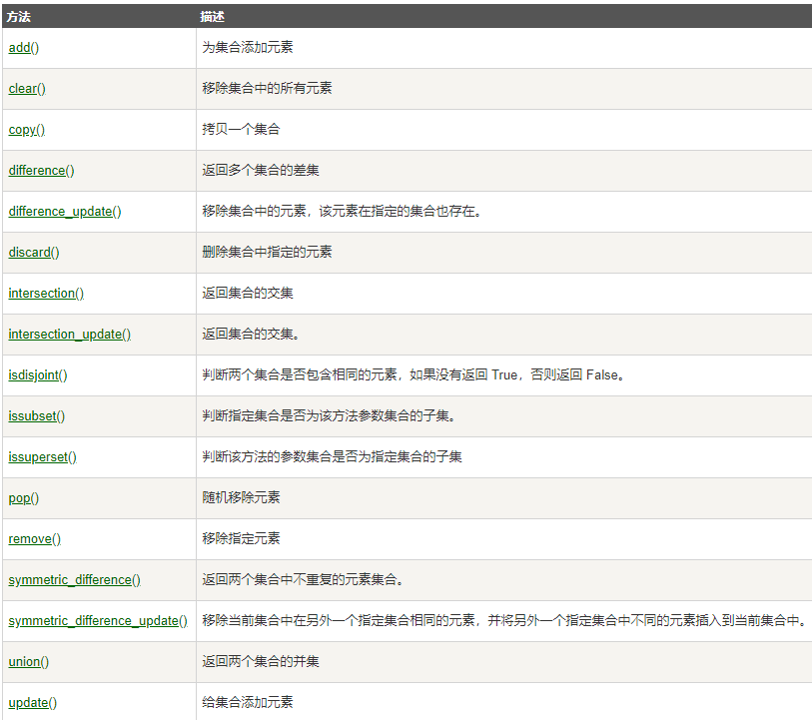812x720 pixels.
Task: Click the 随机移除元素 description text
Action: [x=241, y=498]
